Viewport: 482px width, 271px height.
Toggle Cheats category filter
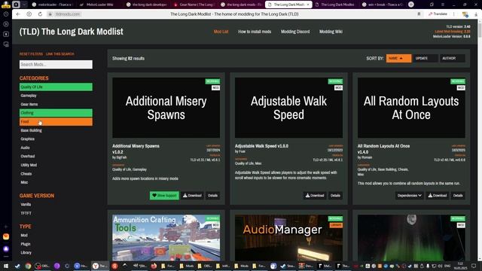point(56,174)
